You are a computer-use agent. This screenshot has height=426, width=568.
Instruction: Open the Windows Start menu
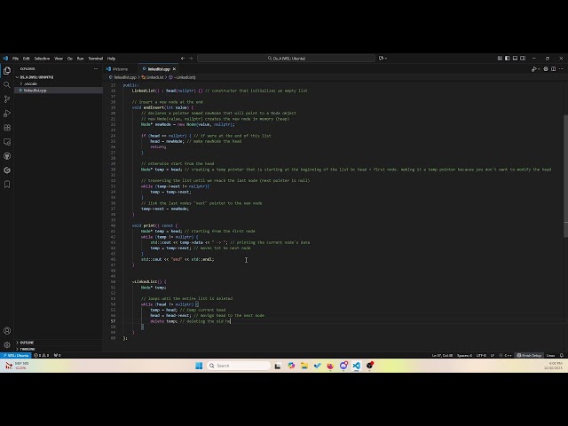(199, 366)
